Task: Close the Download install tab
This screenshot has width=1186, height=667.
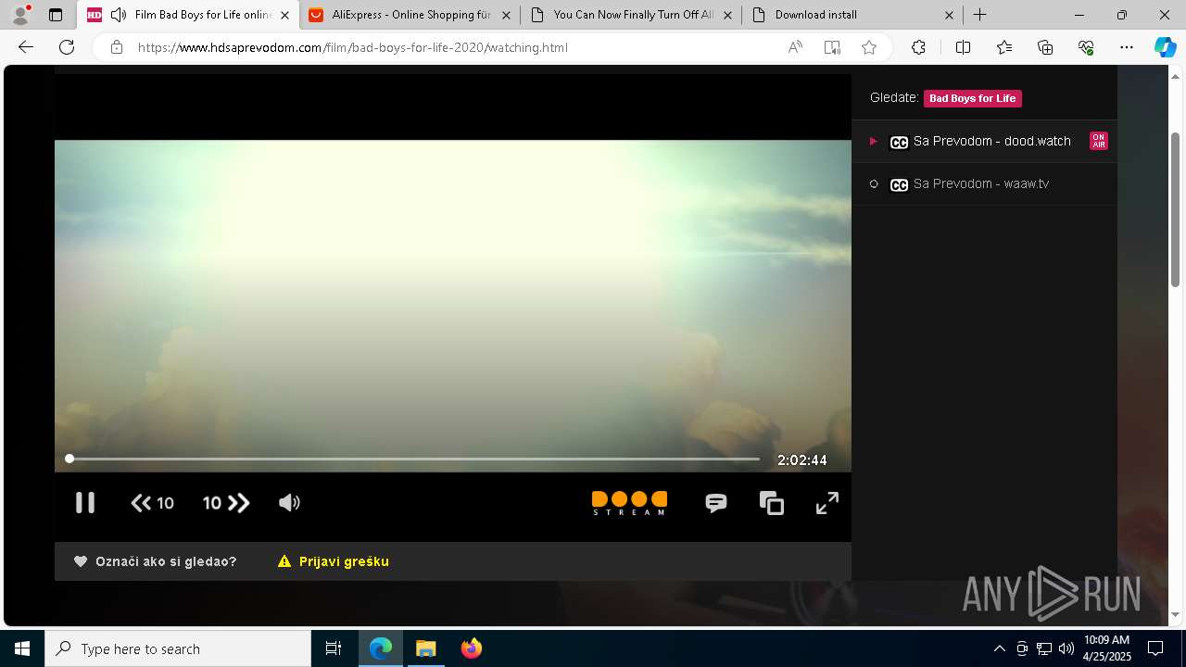Action: coord(950,15)
